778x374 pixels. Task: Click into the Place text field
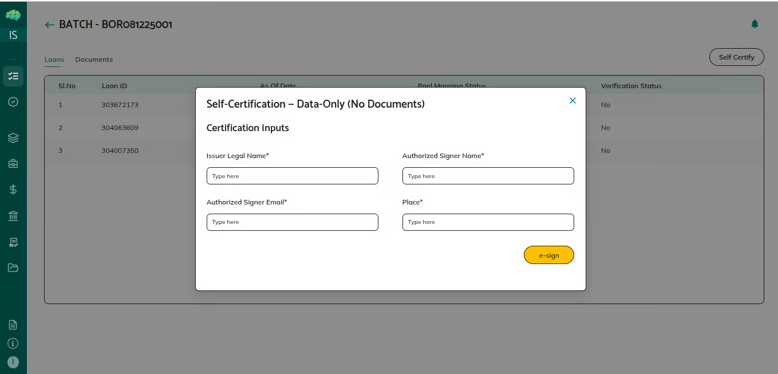488,222
